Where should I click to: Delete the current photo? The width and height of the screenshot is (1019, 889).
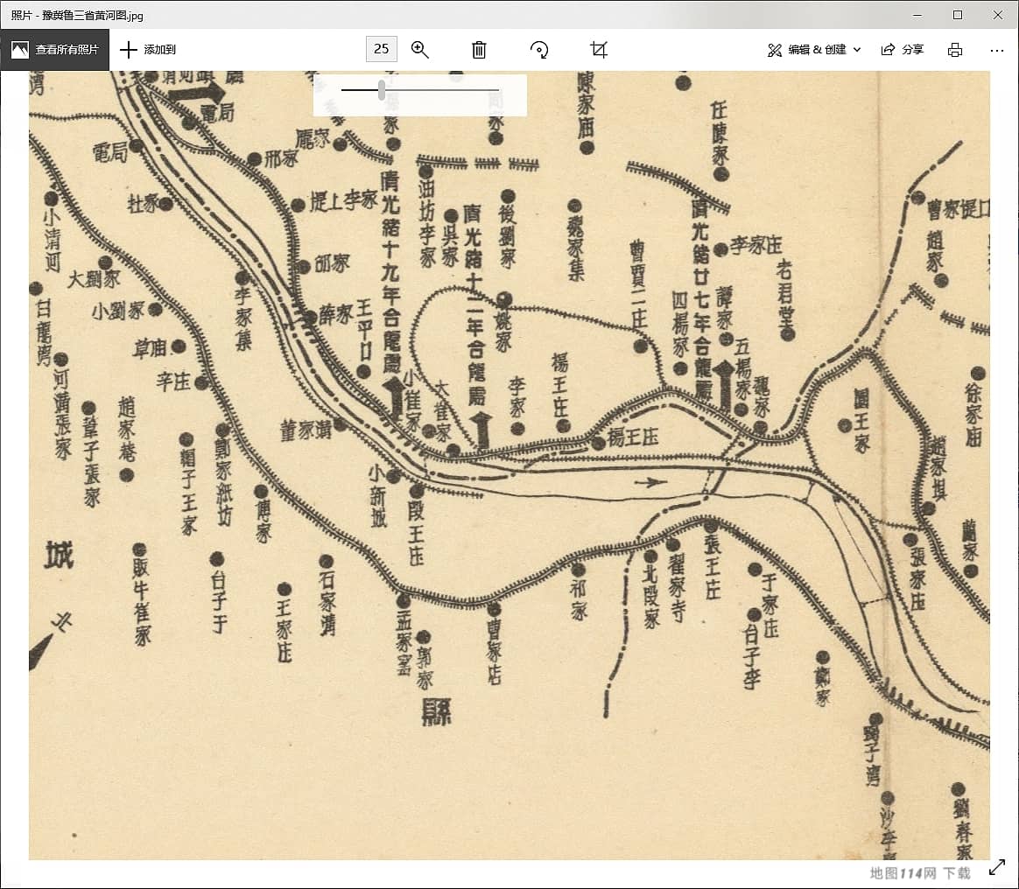tap(478, 50)
